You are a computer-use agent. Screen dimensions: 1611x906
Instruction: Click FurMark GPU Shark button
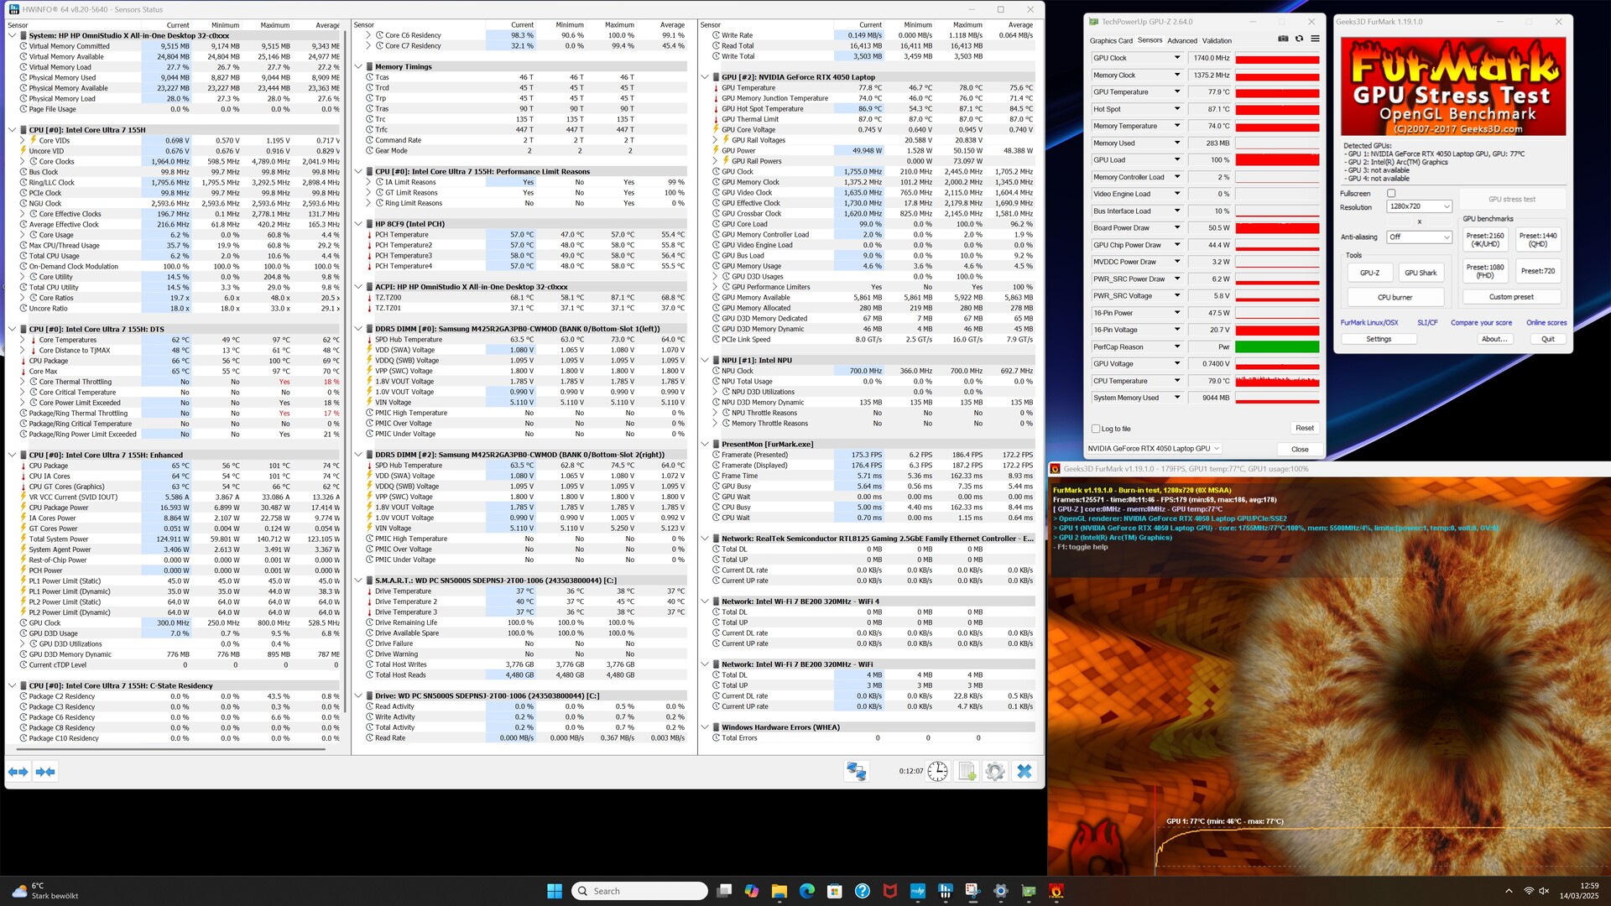pos(1421,273)
